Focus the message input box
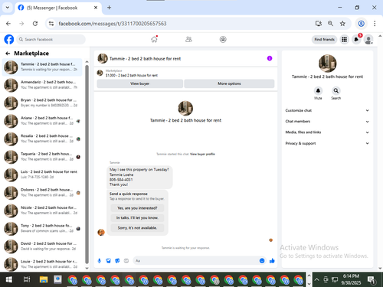Viewport: 383px width, 287px height. pyautogui.click(x=199, y=261)
